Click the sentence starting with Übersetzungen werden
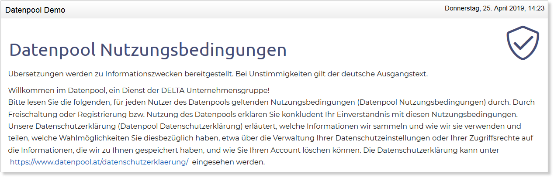Image resolution: width=554 pixels, height=178 pixels. click(x=218, y=74)
